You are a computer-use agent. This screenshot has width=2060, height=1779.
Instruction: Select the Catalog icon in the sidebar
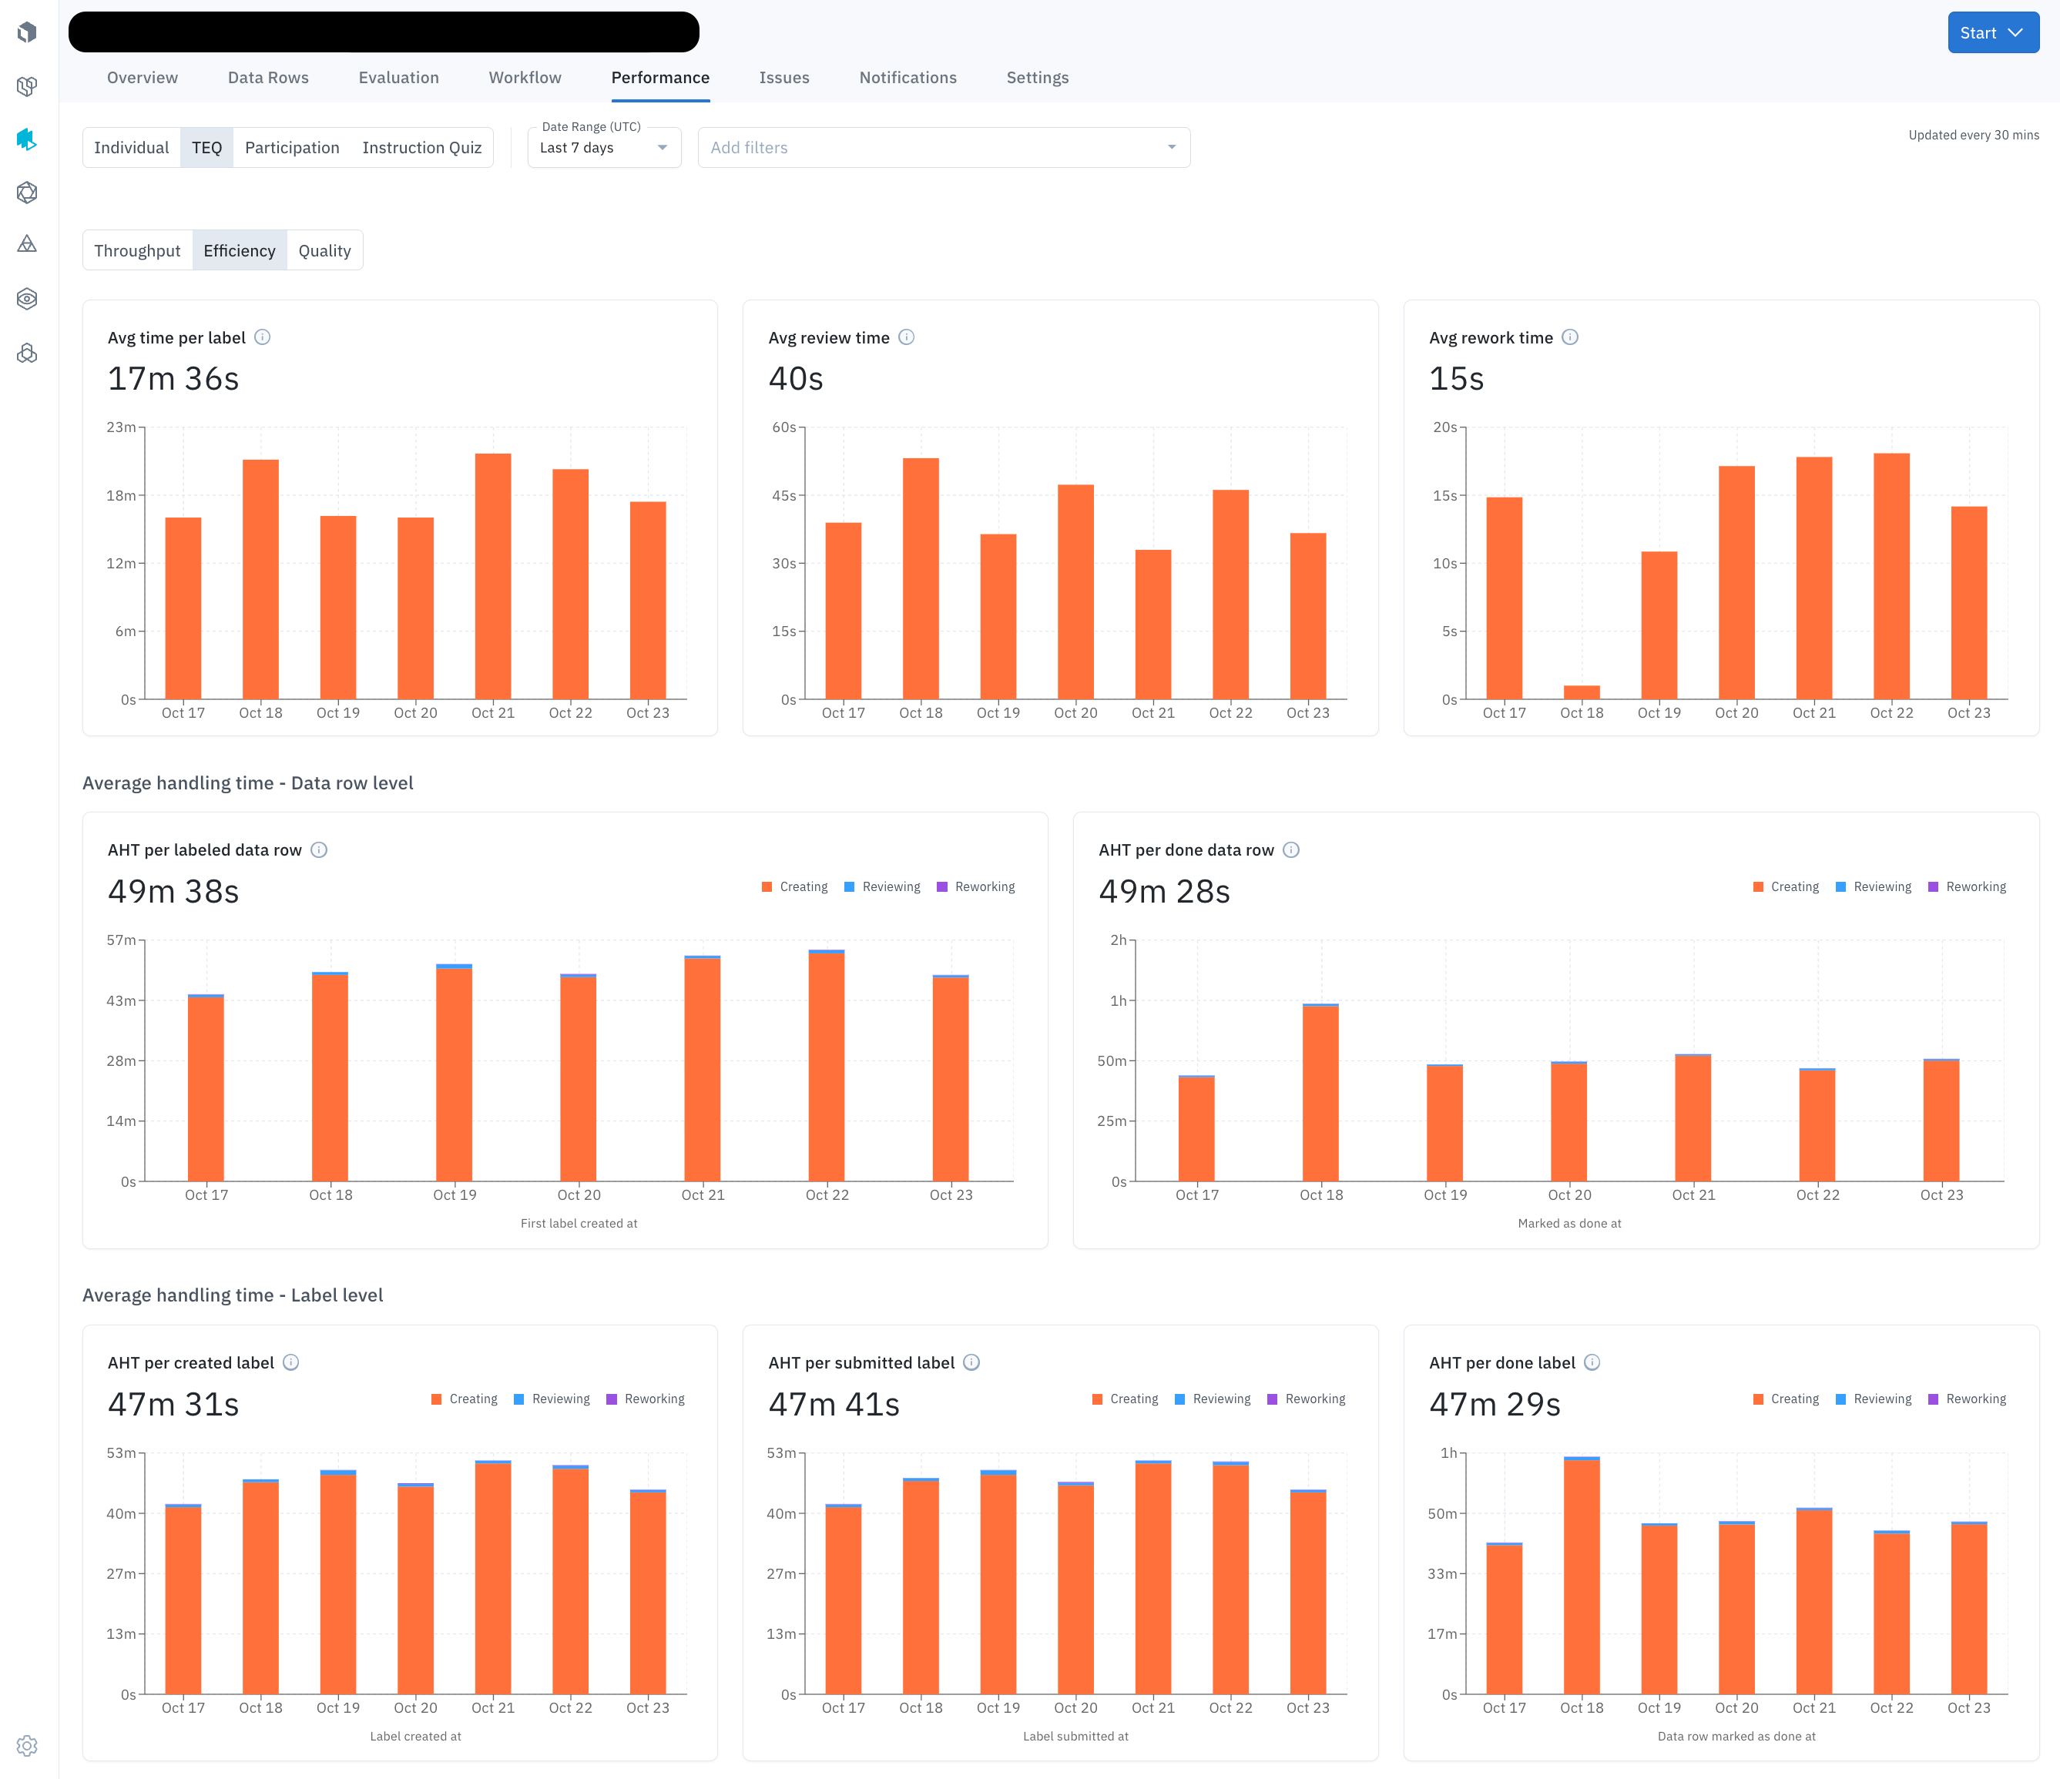pyautogui.click(x=28, y=86)
